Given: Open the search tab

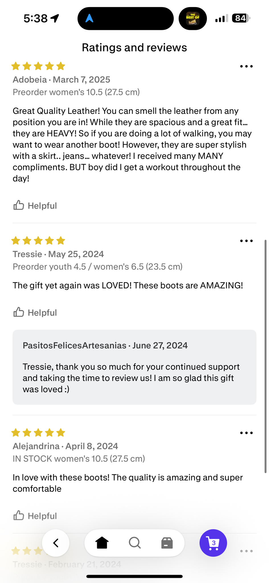Looking at the screenshot, I should (135, 543).
